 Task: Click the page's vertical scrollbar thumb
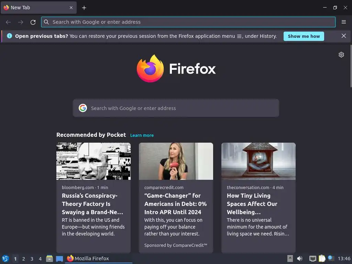(351, 66)
